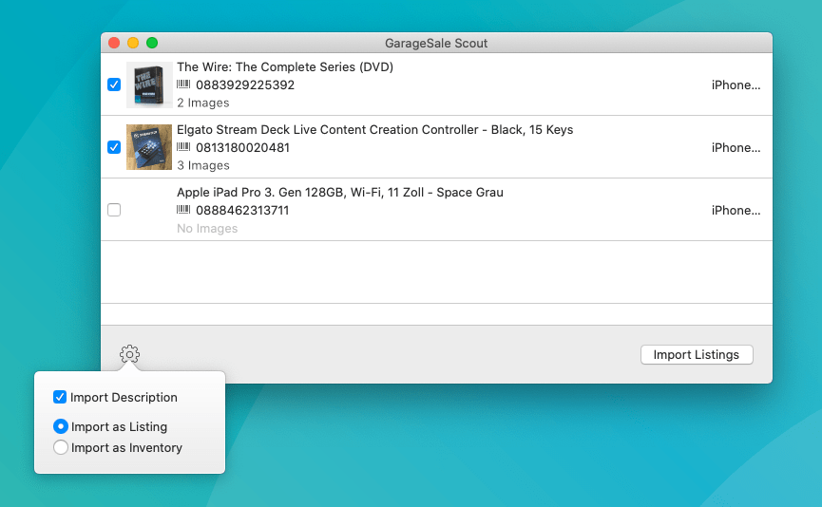Select Import as Listing radio button
The height and width of the screenshot is (507, 822).
tap(61, 426)
